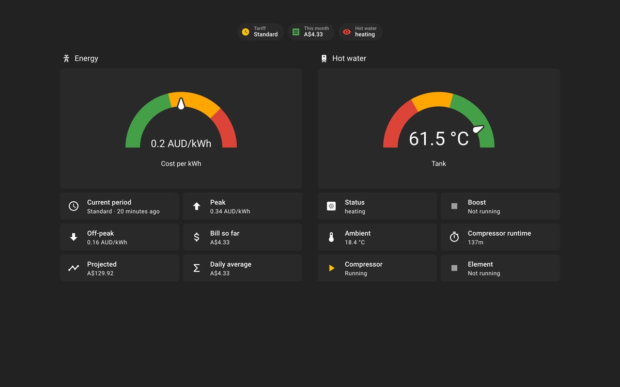Click the green bill icon in This month chip
The width and height of the screenshot is (620, 387).
point(296,32)
